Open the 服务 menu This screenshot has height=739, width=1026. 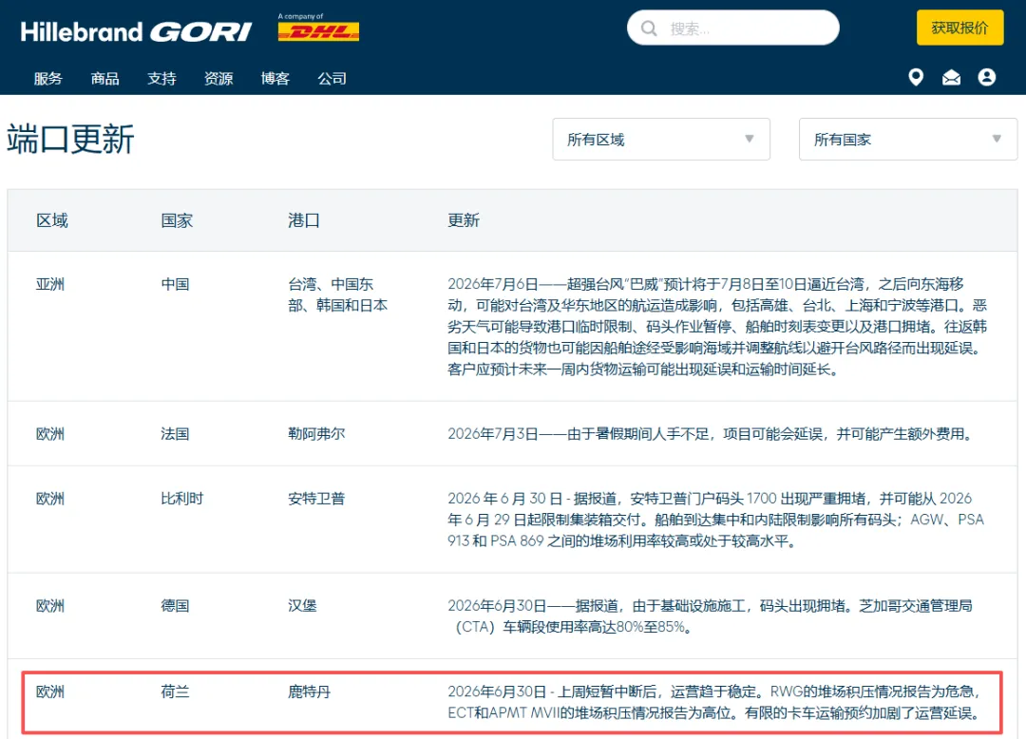pyautogui.click(x=48, y=79)
